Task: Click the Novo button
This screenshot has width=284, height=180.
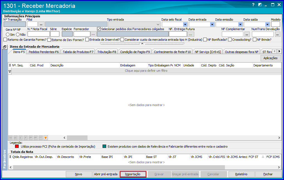Action: click(x=79, y=174)
